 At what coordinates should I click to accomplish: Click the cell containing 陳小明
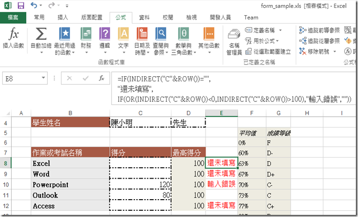pos(140,123)
